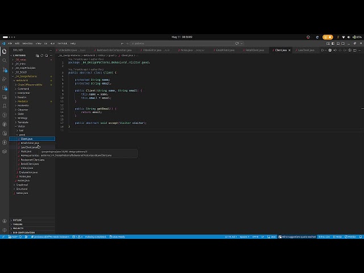Open the Help menu
The height and width of the screenshot is (273, 364).
point(73,43)
